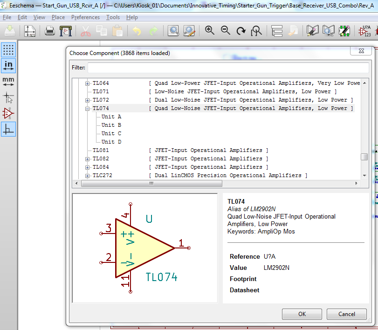The height and width of the screenshot is (330, 378).
Task: Confirm component selection with OK
Action: 302,314
